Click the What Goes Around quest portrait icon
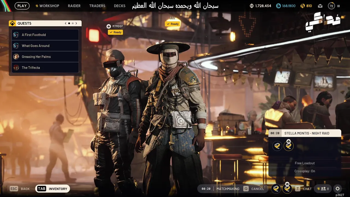The height and width of the screenshot is (197, 350). point(16,46)
